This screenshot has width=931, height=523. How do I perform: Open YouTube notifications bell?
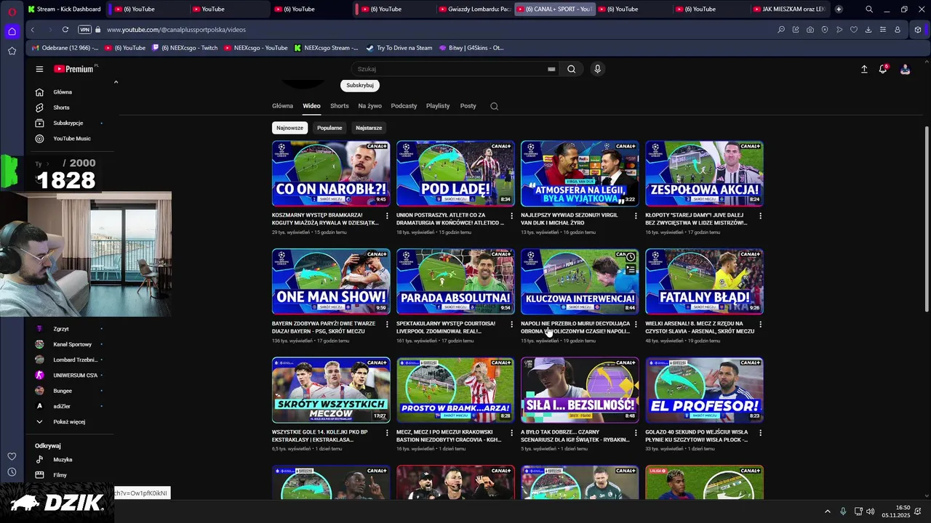pyautogui.click(x=883, y=69)
